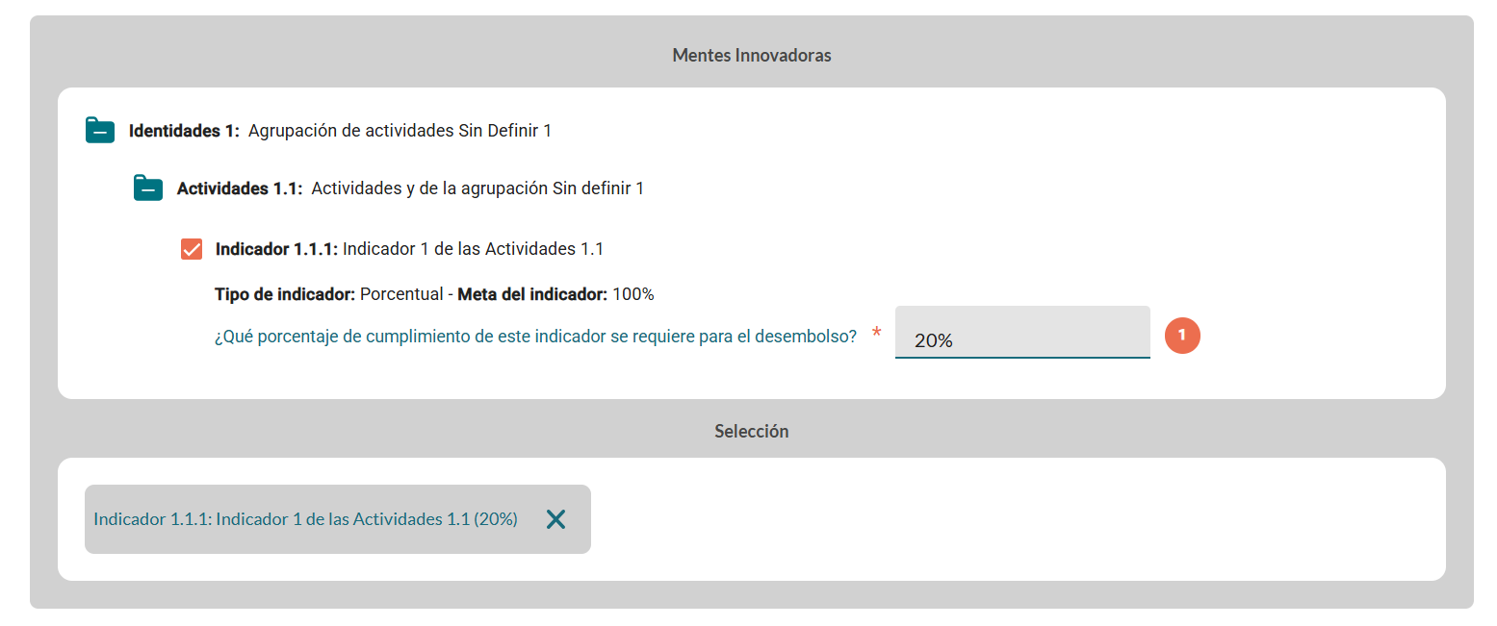Viewport: 1497px width, 626px height.
Task: Click the Mentes Innovadoras heading
Action: (x=751, y=56)
